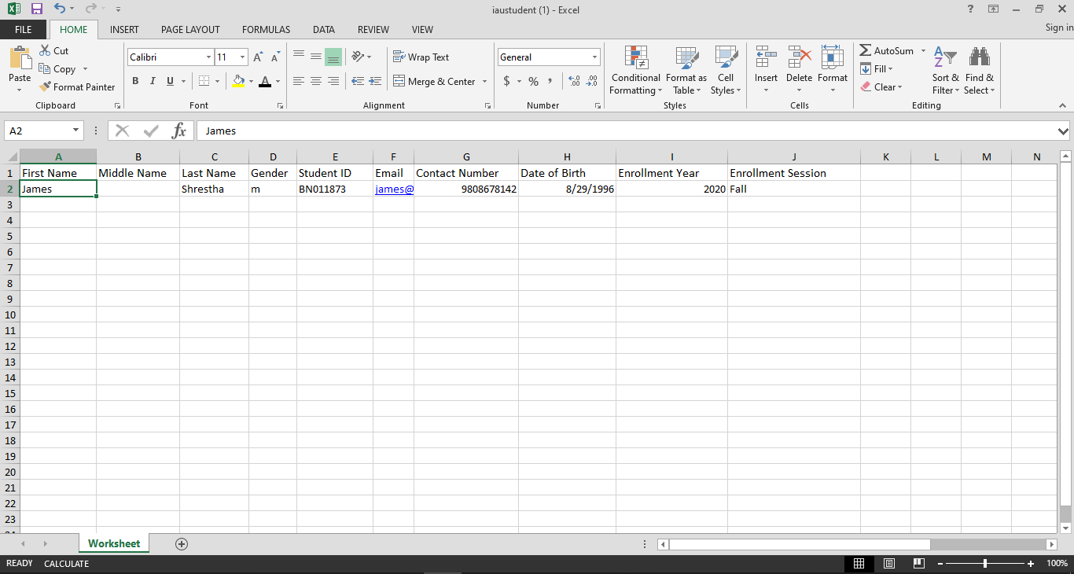
Task: Align text left in cell
Action: click(x=299, y=81)
